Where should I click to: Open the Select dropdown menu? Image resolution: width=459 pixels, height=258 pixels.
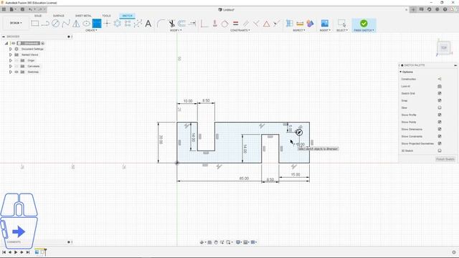tap(341, 30)
